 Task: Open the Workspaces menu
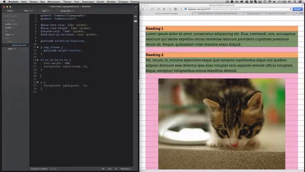[54, 1]
